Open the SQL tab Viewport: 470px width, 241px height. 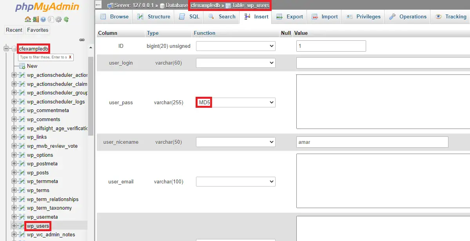pos(189,17)
